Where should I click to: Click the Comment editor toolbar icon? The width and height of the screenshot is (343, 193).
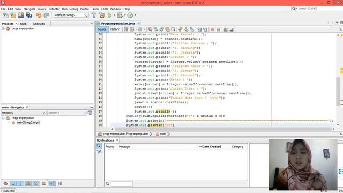click(x=226, y=29)
